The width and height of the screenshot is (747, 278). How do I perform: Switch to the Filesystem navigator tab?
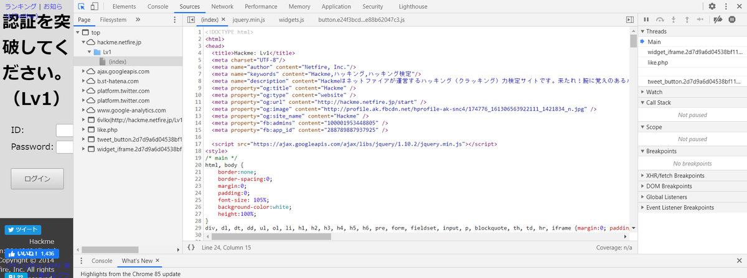click(x=113, y=19)
